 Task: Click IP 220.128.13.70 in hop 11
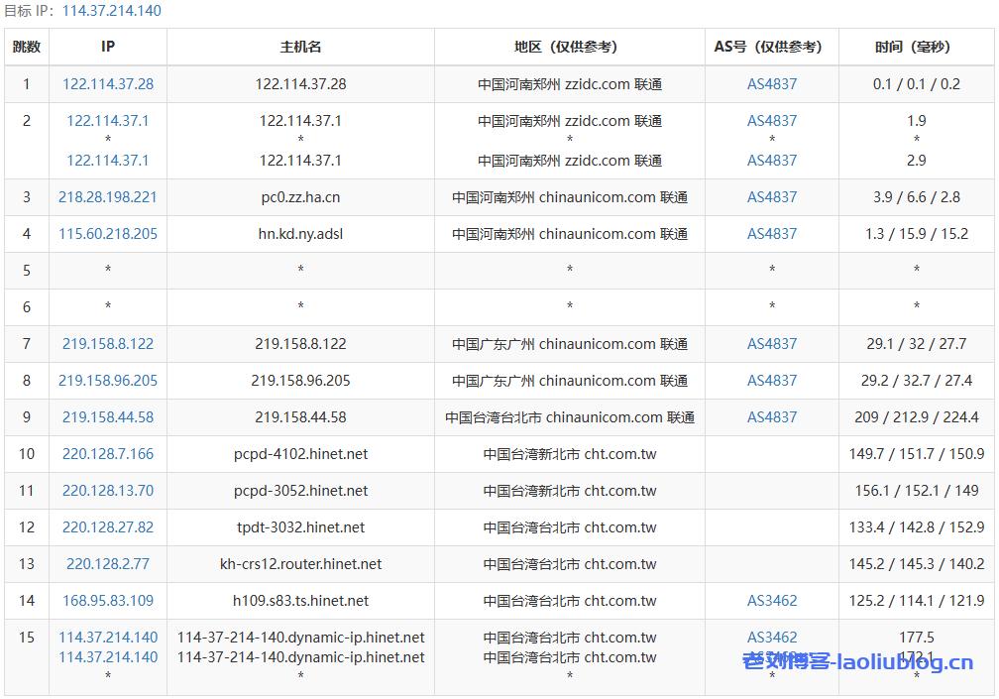tap(107, 490)
